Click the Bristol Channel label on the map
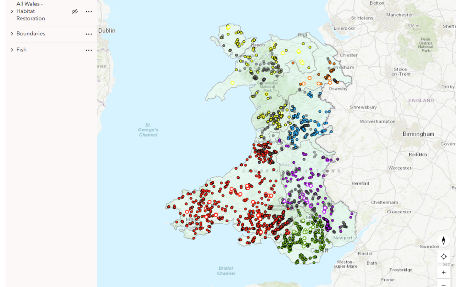Image resolution: width=460 pixels, height=287 pixels. point(226,270)
